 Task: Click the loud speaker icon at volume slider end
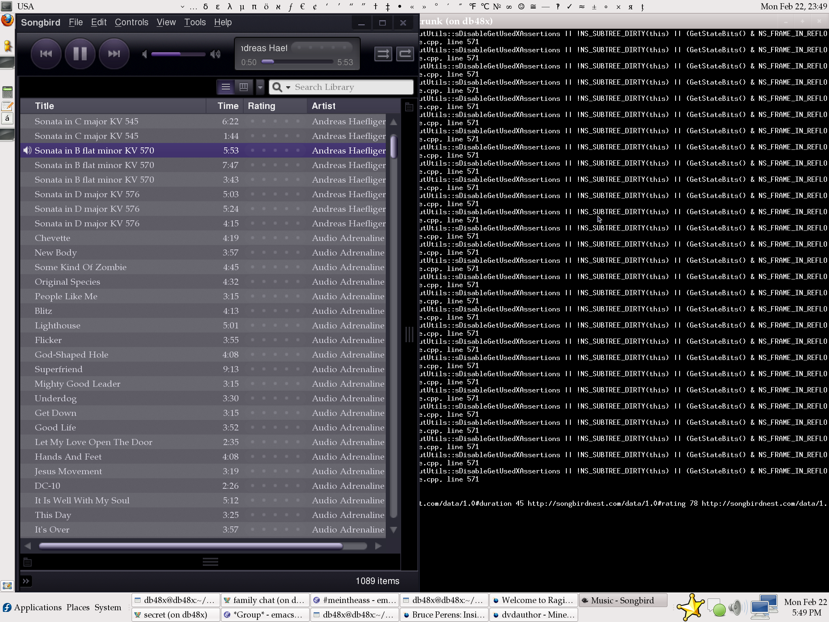pos(215,54)
